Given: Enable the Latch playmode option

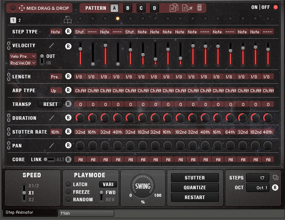Looking at the screenshot, I should (x=68, y=184).
